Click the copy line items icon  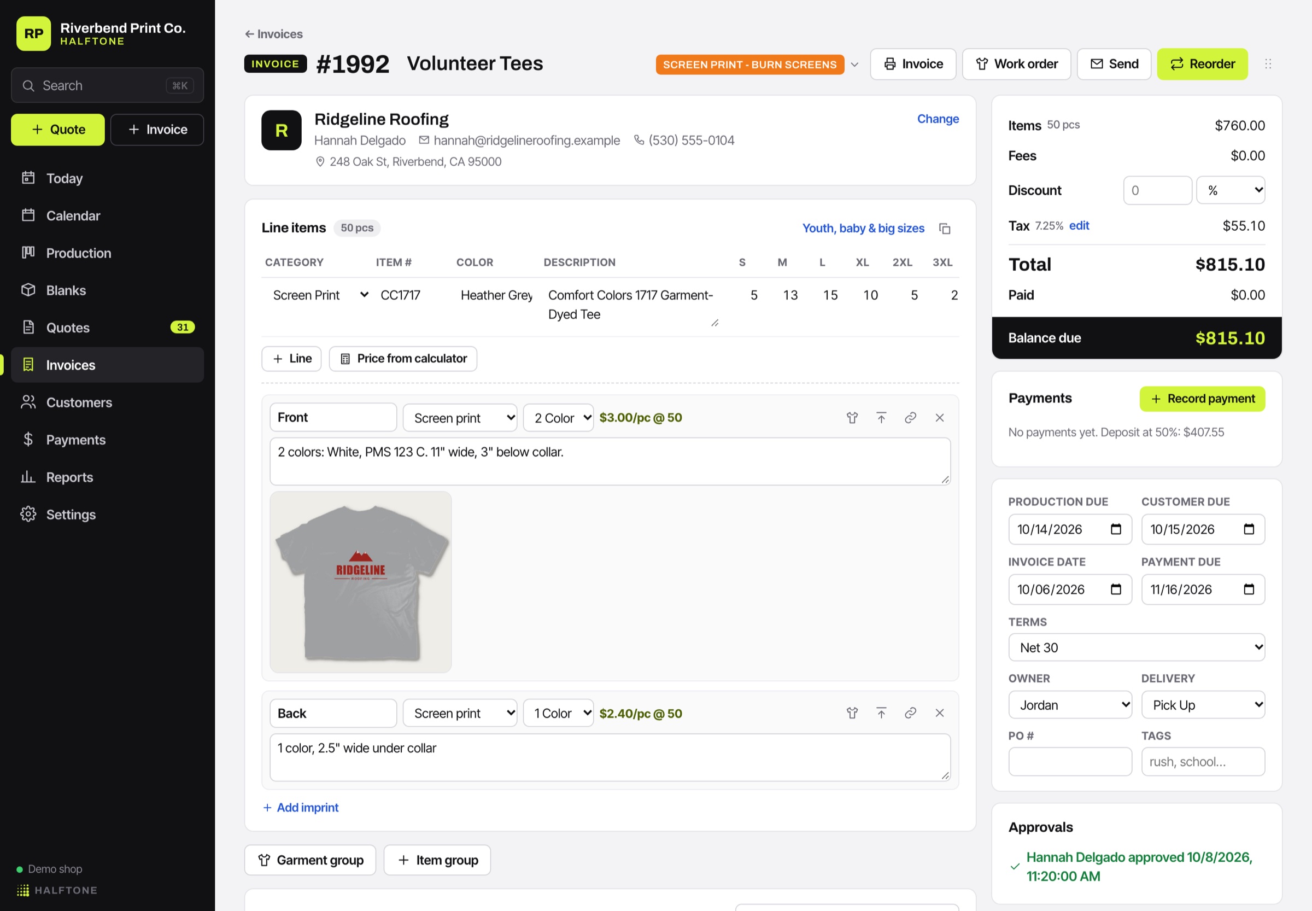point(945,229)
